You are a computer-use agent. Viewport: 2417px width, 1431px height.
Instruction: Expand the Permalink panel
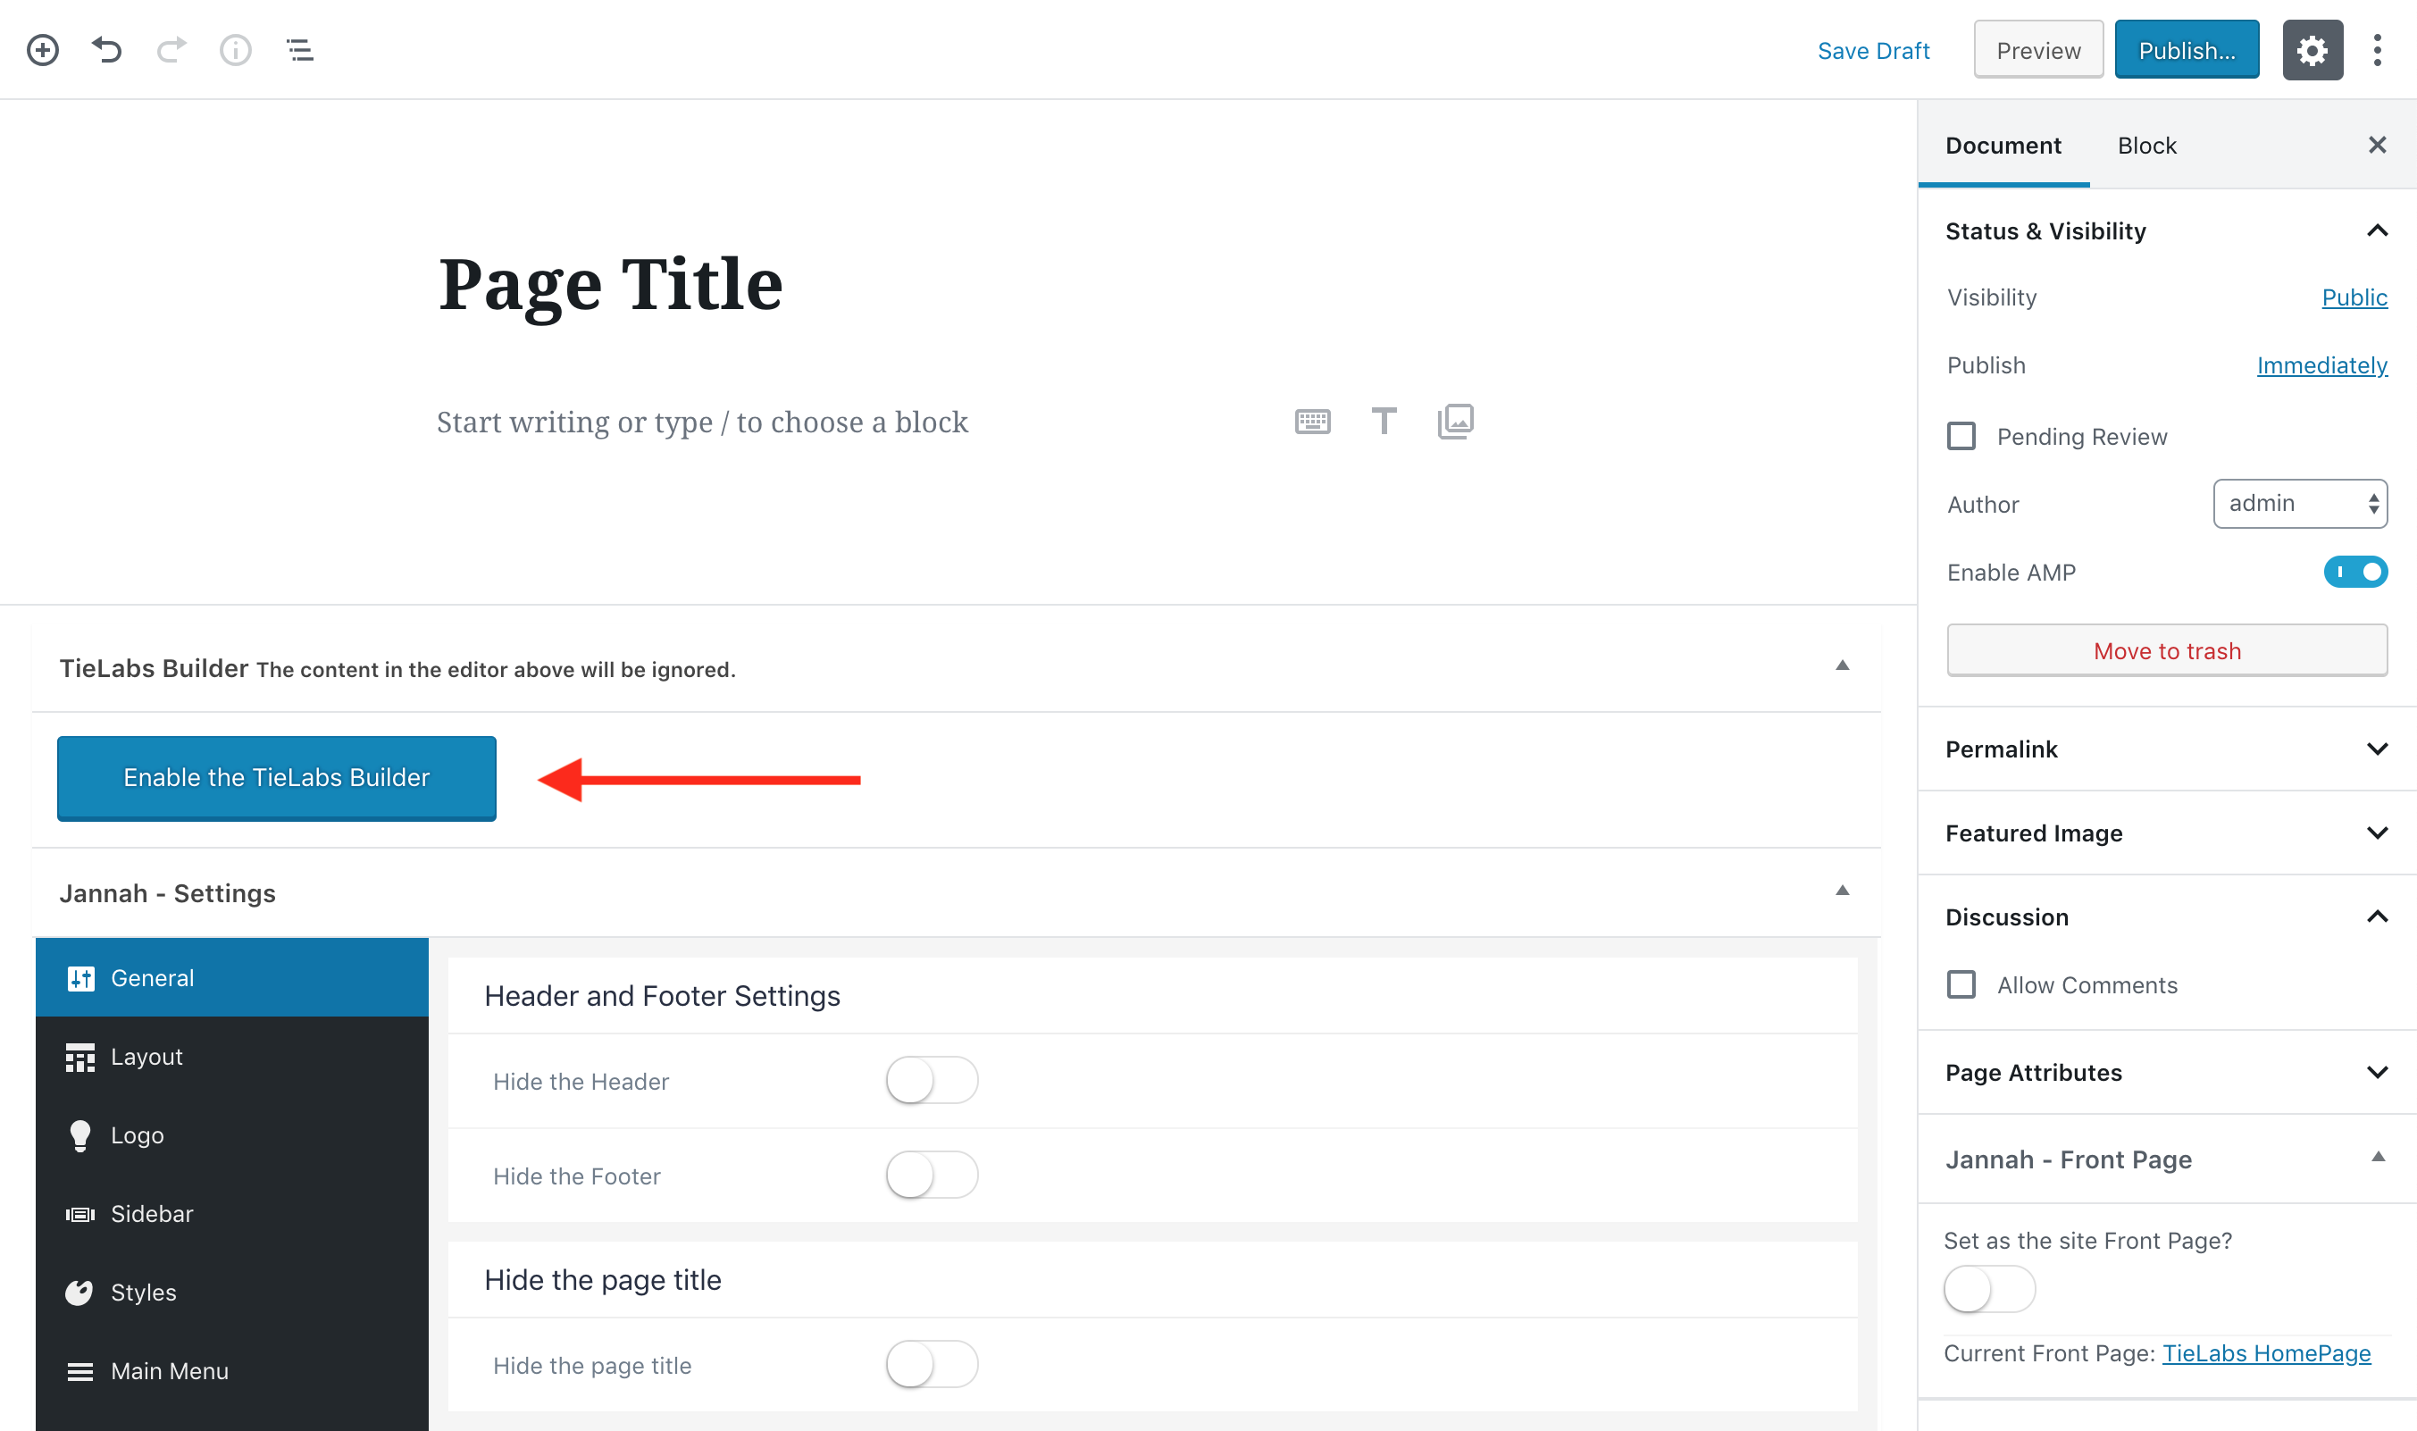click(x=2166, y=749)
